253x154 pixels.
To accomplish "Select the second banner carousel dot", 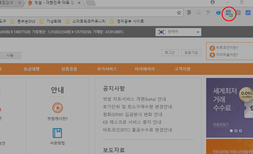I will [x=236, y=131].
